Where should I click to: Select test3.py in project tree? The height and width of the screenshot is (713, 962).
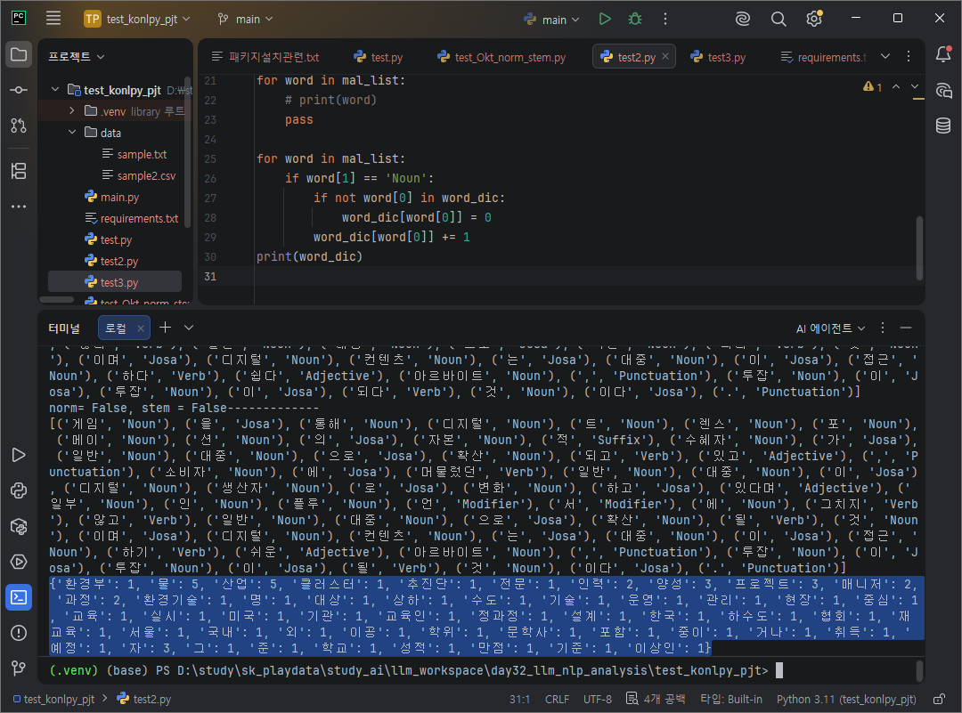click(x=114, y=282)
